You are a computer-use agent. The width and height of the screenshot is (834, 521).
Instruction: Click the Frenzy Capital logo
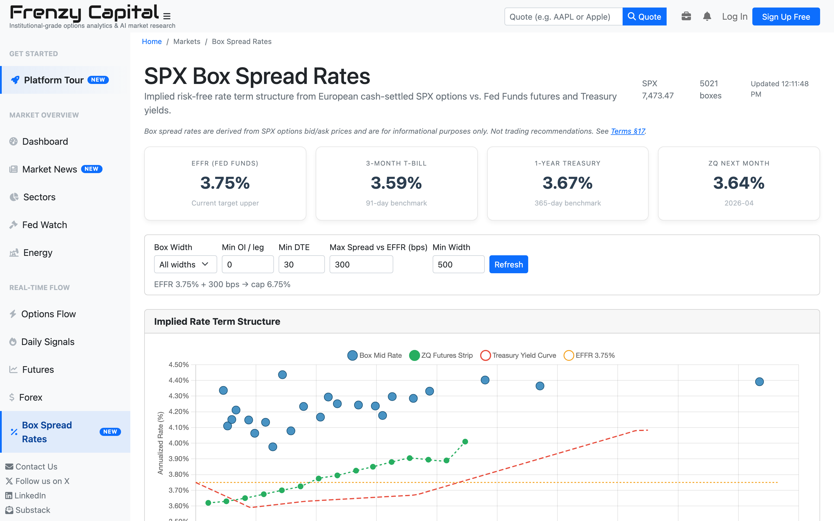85,13
